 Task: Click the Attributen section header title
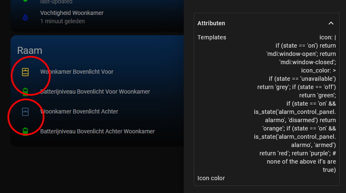point(211,23)
